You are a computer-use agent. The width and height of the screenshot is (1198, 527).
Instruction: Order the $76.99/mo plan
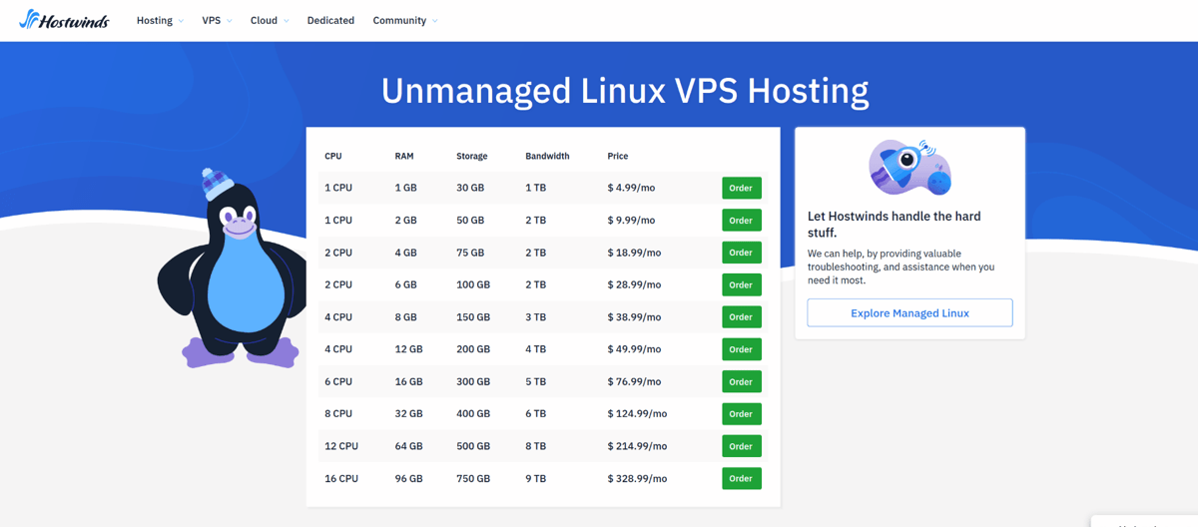pos(741,381)
